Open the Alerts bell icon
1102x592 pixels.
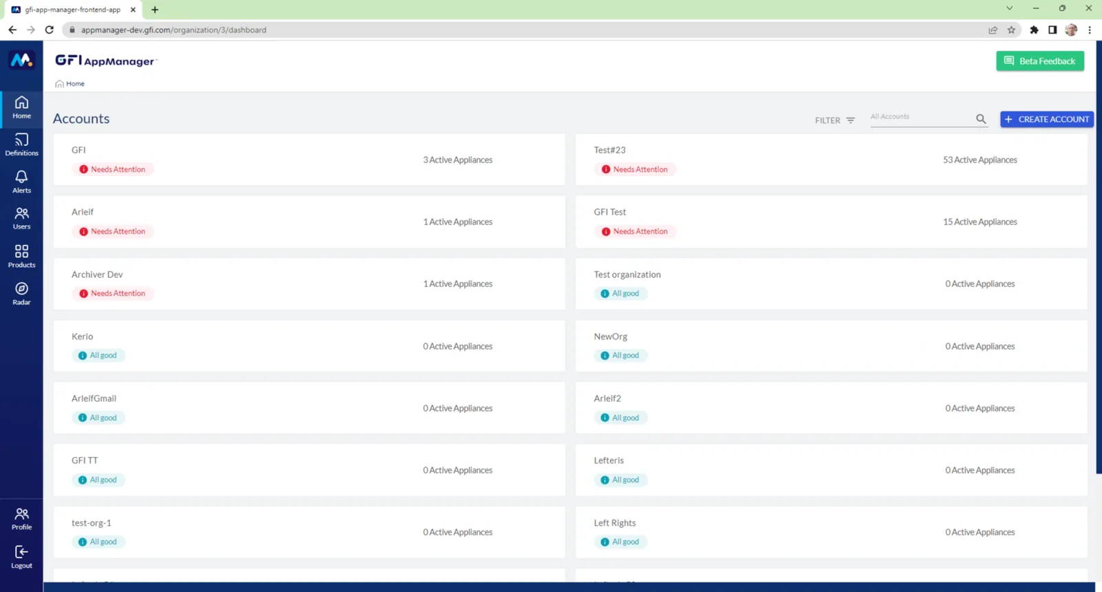pos(21,178)
